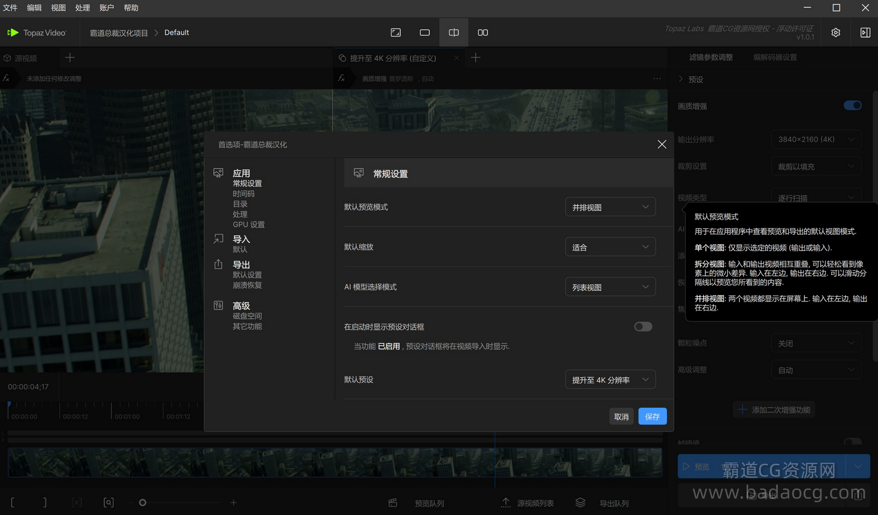This screenshot has height=515, width=878.
Task: Toggle right sidebar panel icon
Action: [x=865, y=32]
